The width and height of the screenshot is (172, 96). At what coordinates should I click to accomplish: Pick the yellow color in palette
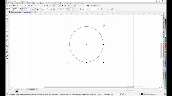(x=166, y=42)
